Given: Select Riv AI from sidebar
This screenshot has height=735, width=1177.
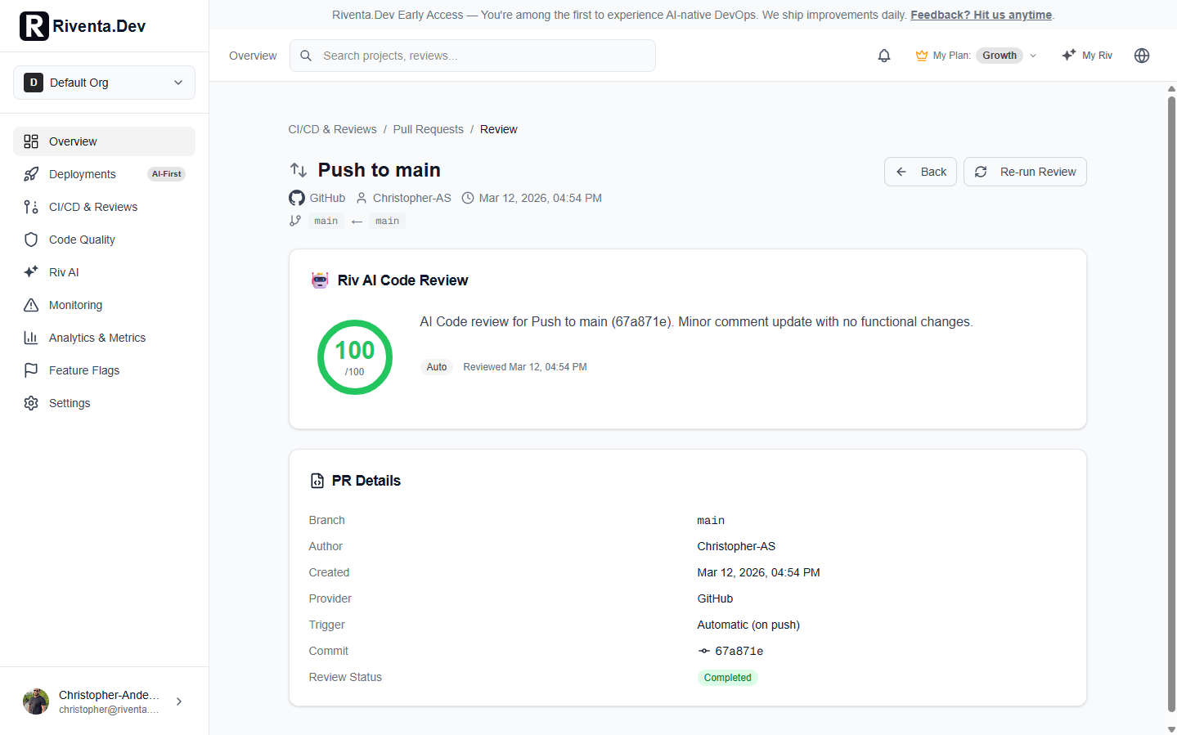Looking at the screenshot, I should [64, 272].
